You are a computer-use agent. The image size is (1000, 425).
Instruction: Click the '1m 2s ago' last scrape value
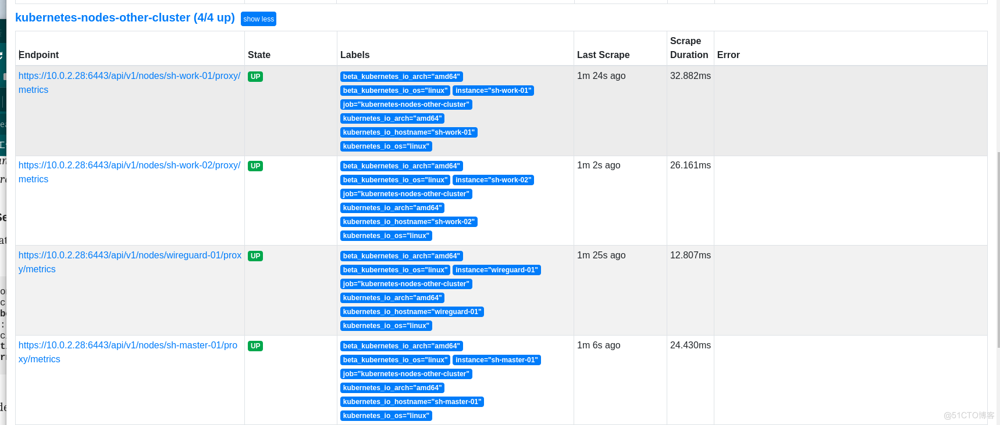point(599,165)
